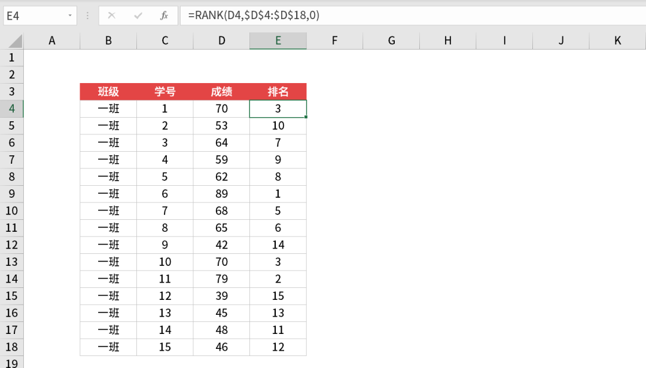Select score cell 59 in row 7
This screenshot has height=368, width=646.
pos(221,160)
